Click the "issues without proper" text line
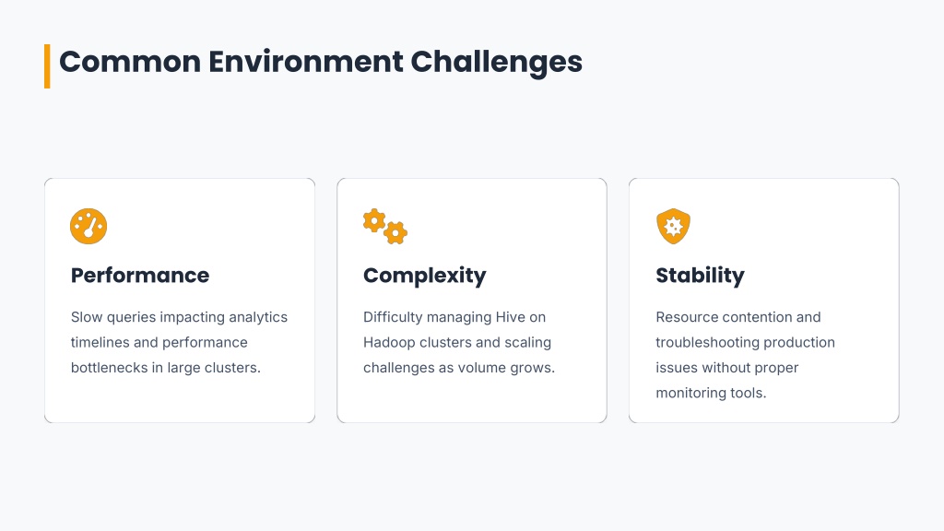This screenshot has width=944, height=531. (727, 368)
